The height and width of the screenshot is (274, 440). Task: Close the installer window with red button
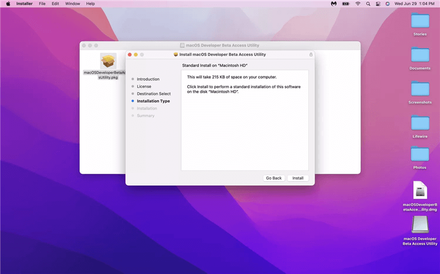(x=129, y=54)
